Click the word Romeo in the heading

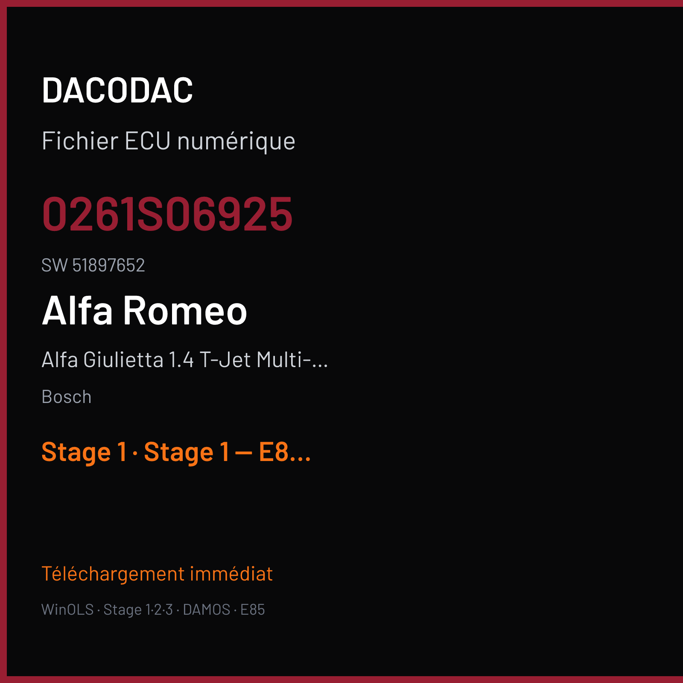185,310
